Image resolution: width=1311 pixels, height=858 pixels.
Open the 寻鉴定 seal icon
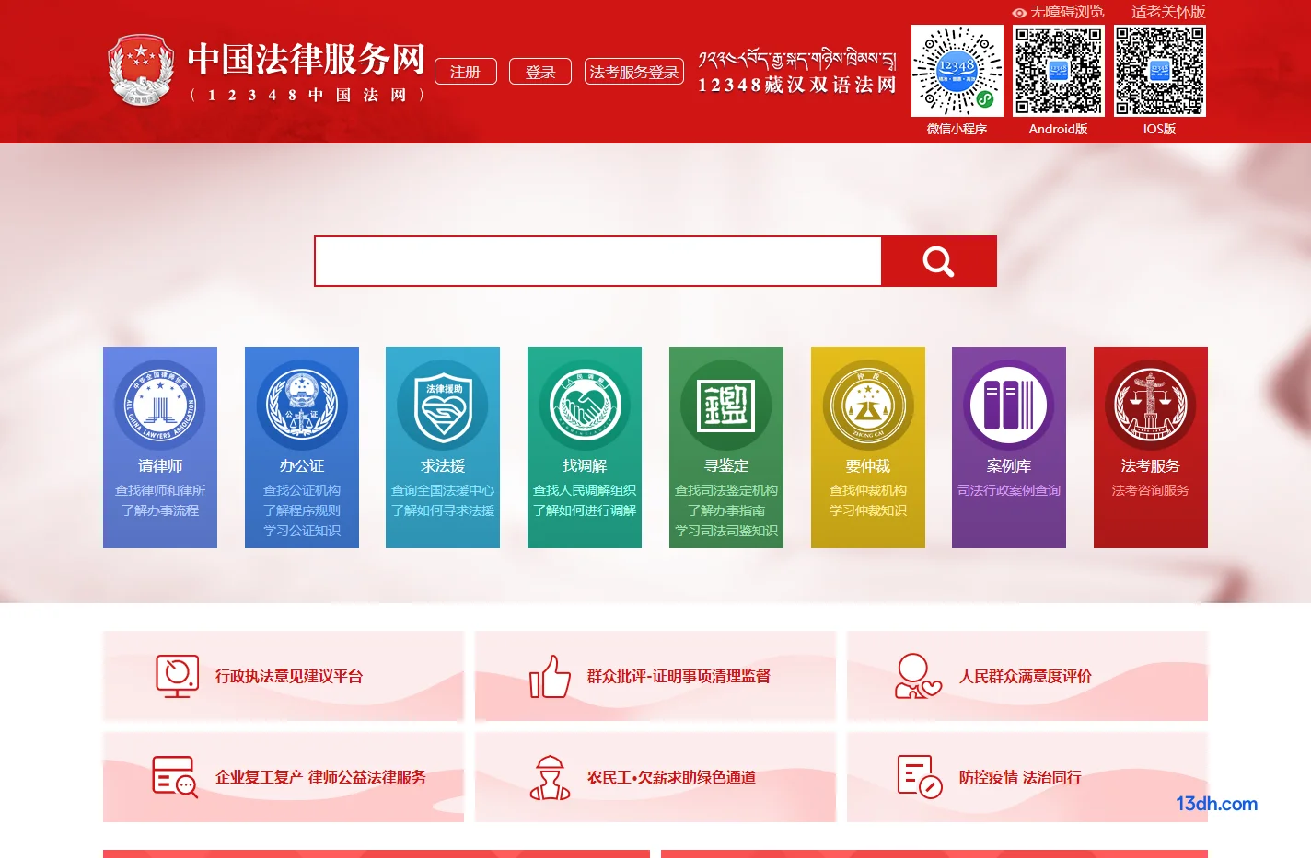pyautogui.click(x=726, y=405)
